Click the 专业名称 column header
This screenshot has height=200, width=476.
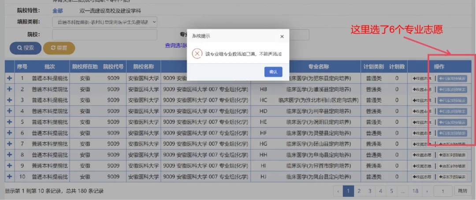coord(319,67)
